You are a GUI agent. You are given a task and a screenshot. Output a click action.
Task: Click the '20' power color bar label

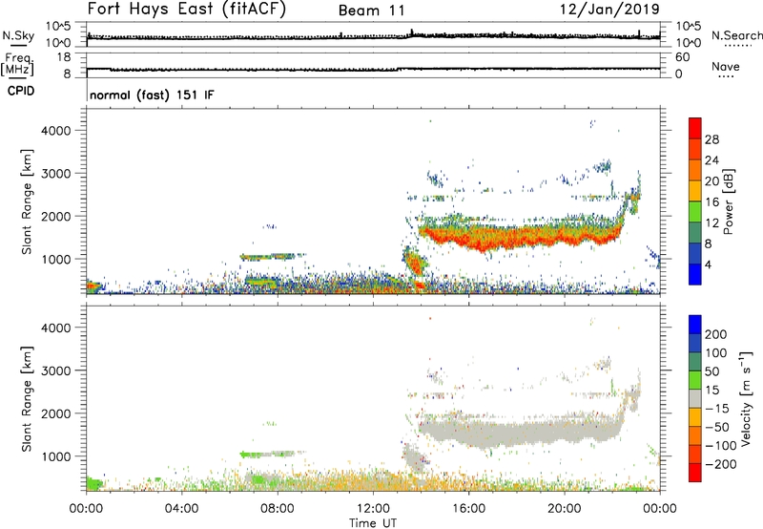tap(711, 181)
